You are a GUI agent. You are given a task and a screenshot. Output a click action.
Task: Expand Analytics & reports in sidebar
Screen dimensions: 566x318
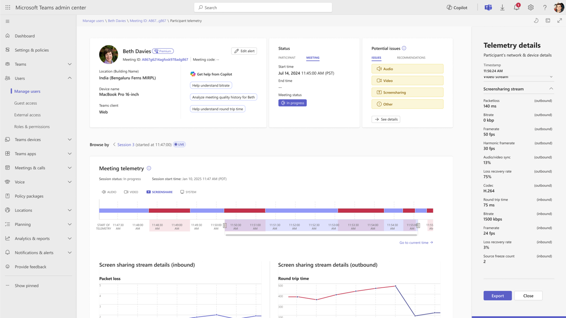point(69,238)
